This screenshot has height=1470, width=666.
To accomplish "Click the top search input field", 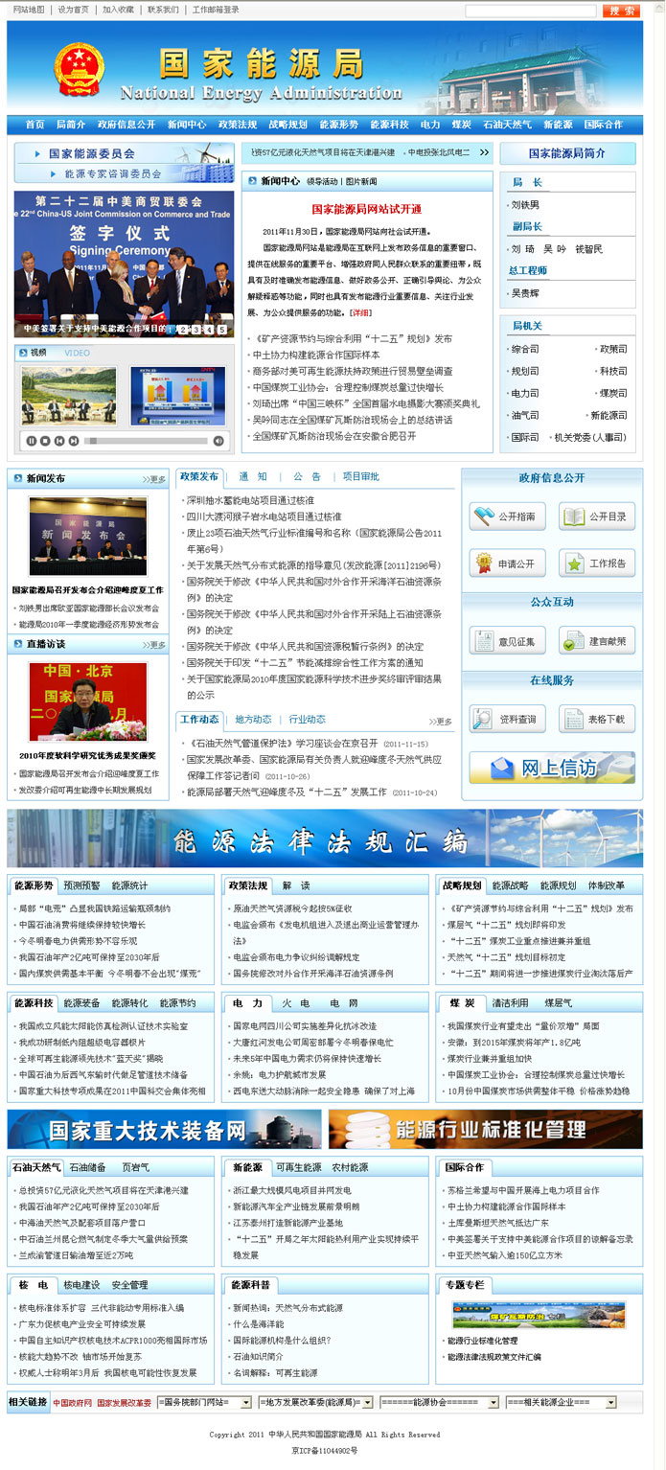I will (530, 11).
